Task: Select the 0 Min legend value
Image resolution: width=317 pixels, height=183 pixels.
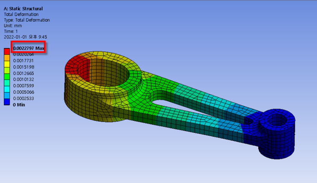Action: click(19, 105)
